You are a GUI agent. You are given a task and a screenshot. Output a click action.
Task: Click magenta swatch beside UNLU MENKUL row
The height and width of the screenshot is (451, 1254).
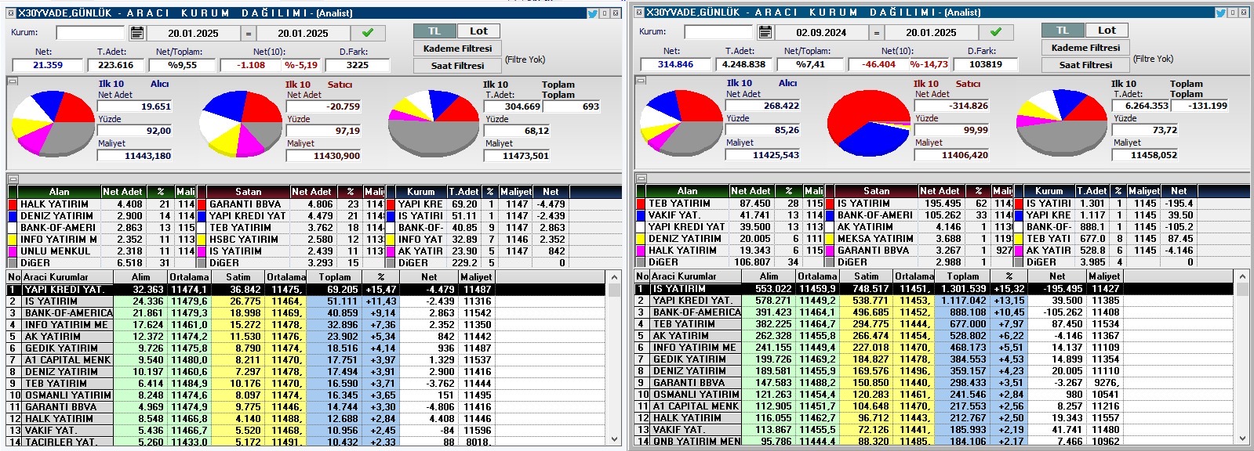(12, 251)
